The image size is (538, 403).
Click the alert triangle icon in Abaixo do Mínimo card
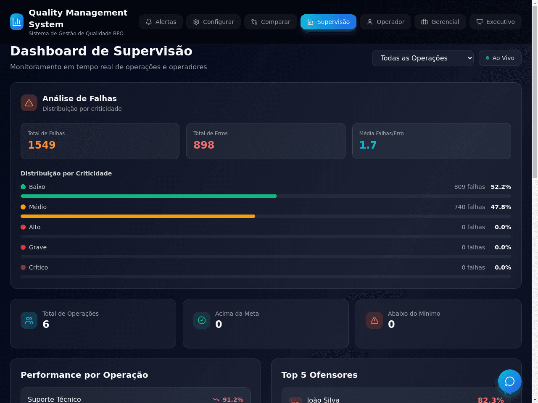(374, 320)
